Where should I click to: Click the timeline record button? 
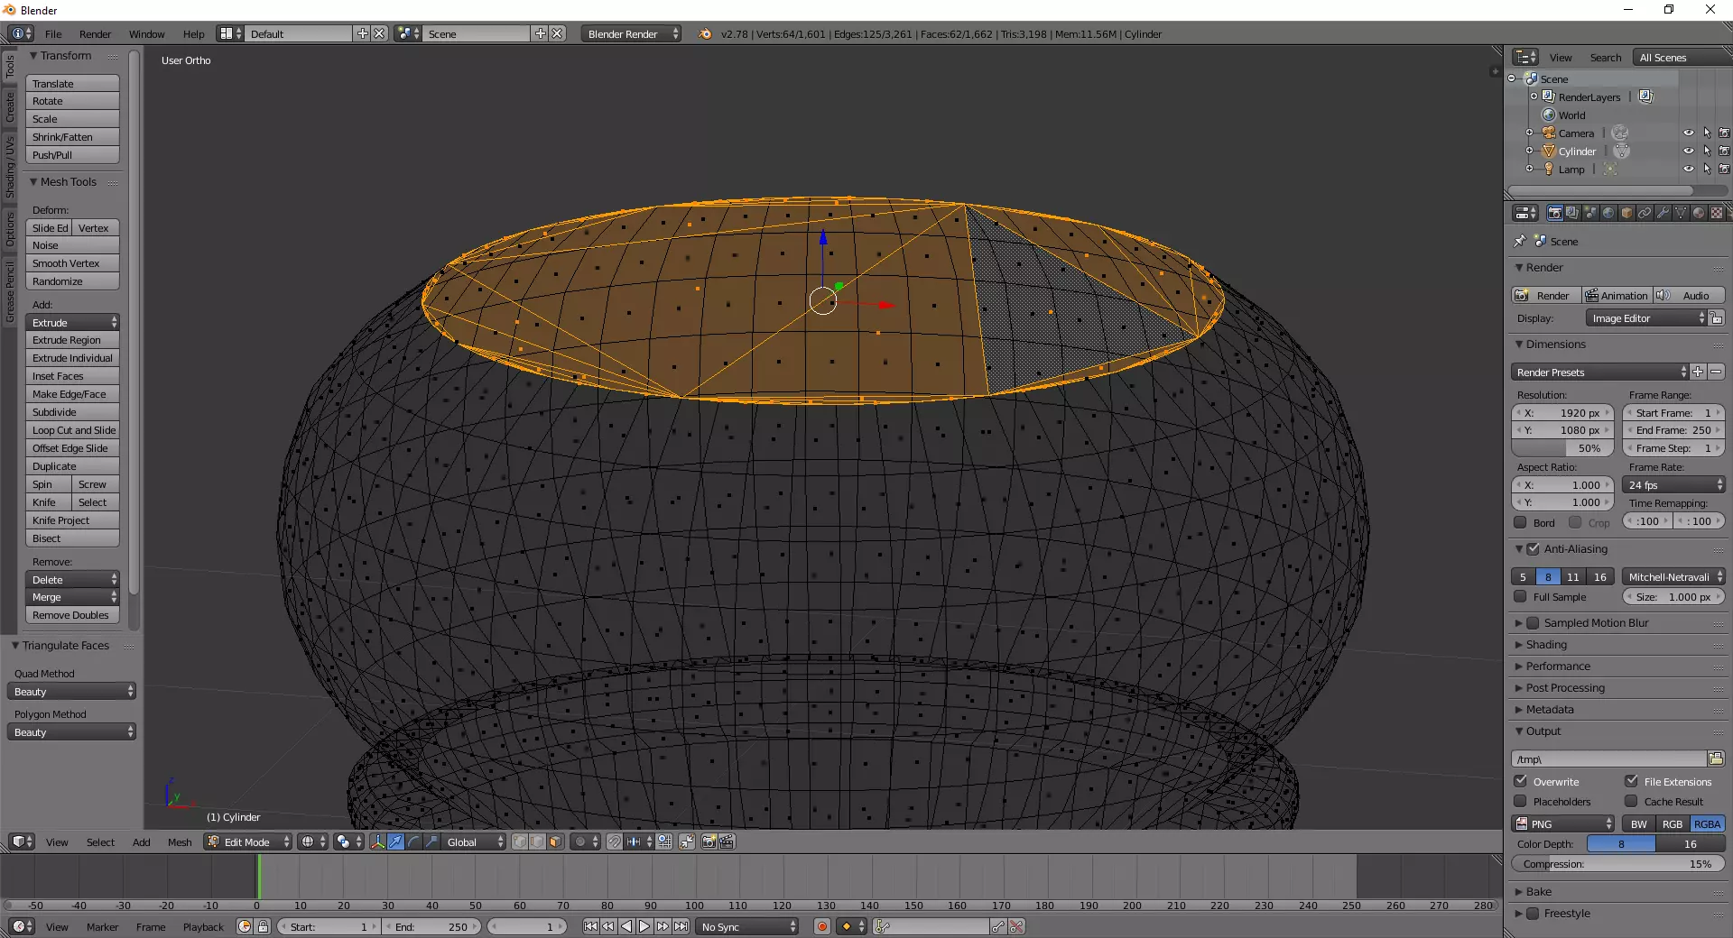point(821,926)
